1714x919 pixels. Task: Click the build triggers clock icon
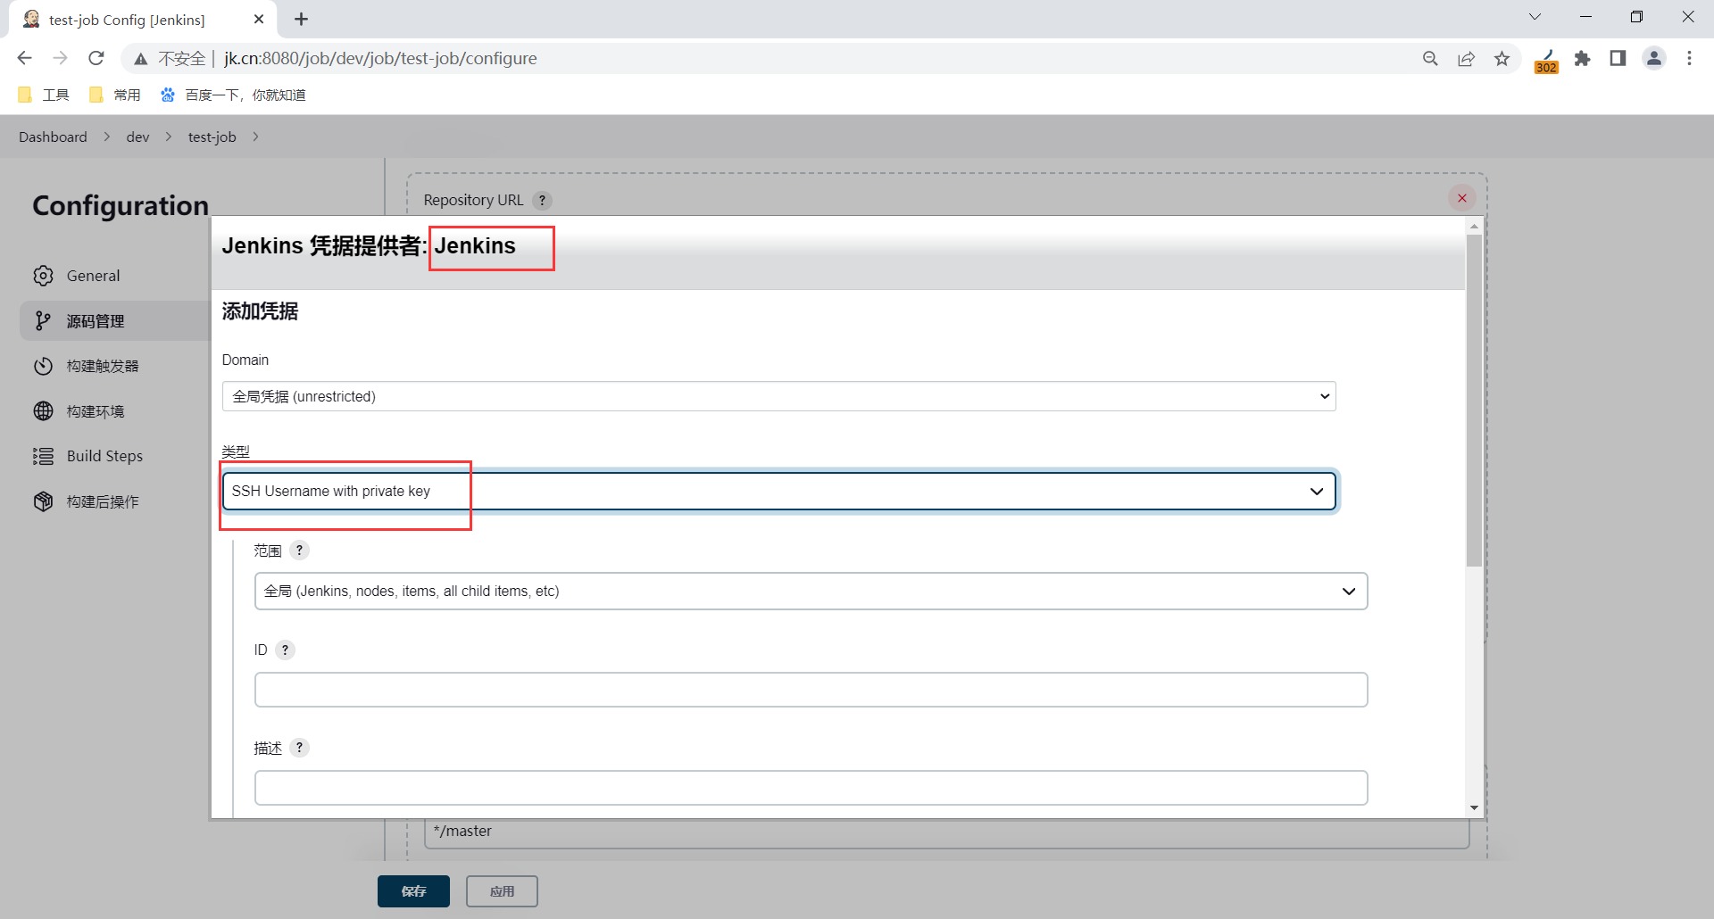click(43, 366)
